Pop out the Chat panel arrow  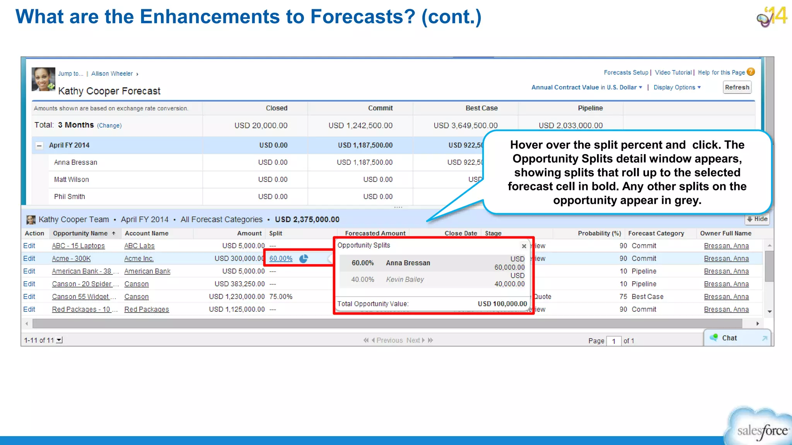[x=764, y=338]
